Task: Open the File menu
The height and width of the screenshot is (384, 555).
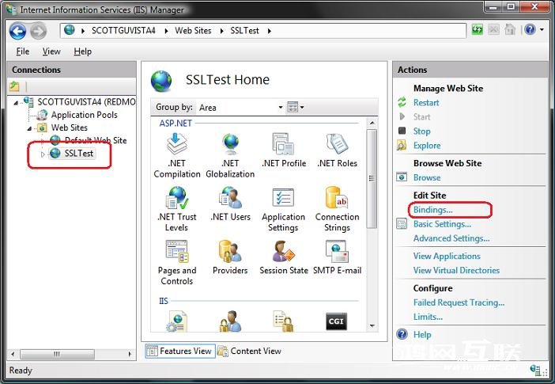Action: click(23, 51)
